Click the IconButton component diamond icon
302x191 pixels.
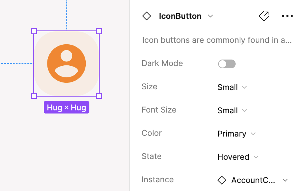coord(147,16)
